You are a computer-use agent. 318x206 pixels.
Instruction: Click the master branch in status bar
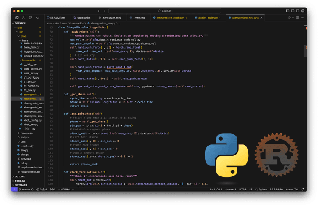tap(25, 190)
